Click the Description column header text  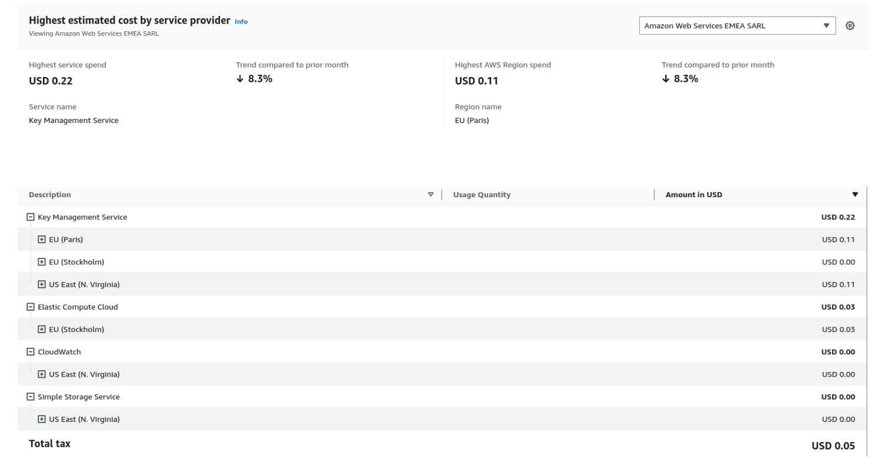click(50, 195)
